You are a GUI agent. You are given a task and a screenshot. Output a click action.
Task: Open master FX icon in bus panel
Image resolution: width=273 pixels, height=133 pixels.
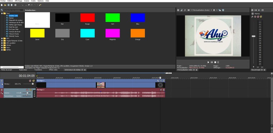(x=252, y=17)
